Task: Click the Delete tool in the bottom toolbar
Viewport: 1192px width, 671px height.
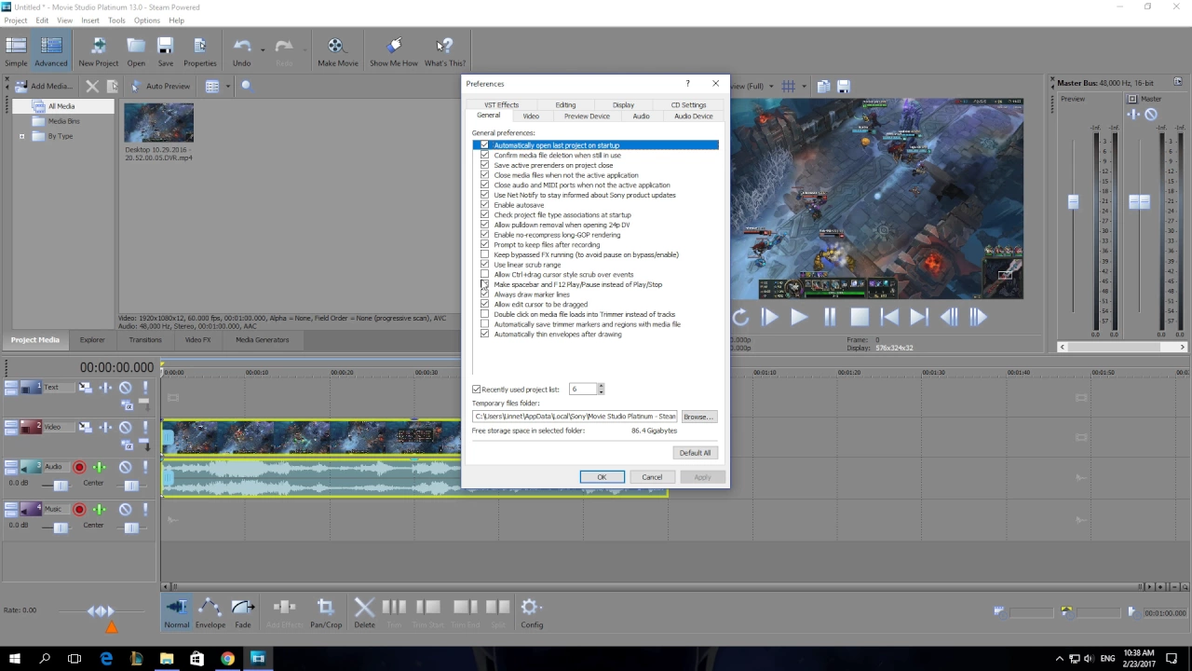Action: pos(364,613)
